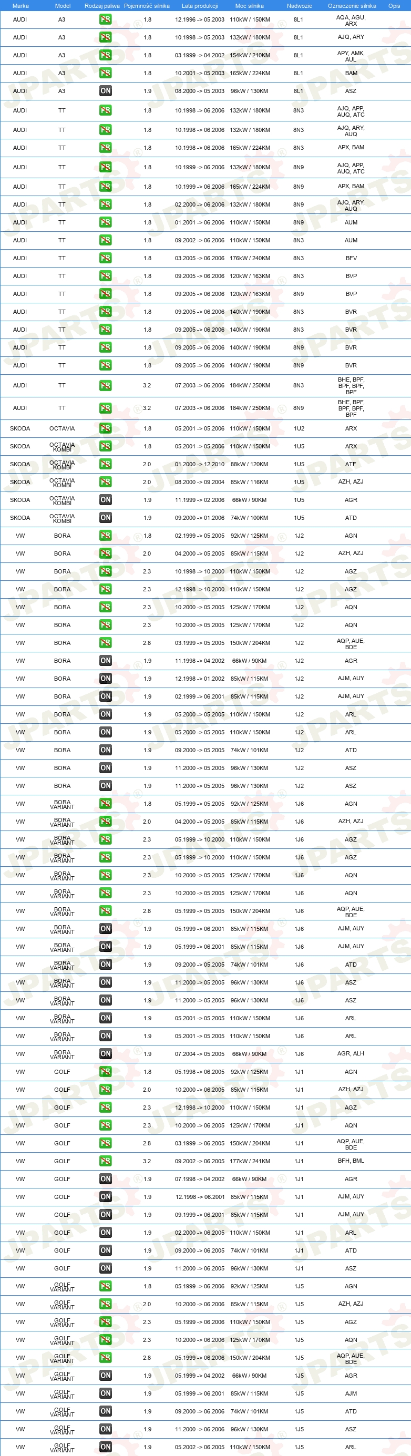Click petrol icon in Octavia Kombi AZH, AZJ row
This screenshot has height=1456, width=411.
(105, 482)
